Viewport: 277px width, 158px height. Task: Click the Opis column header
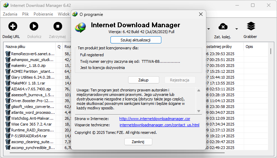(x=249, y=47)
